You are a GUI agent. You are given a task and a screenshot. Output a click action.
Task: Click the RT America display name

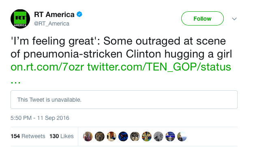tap(54, 15)
